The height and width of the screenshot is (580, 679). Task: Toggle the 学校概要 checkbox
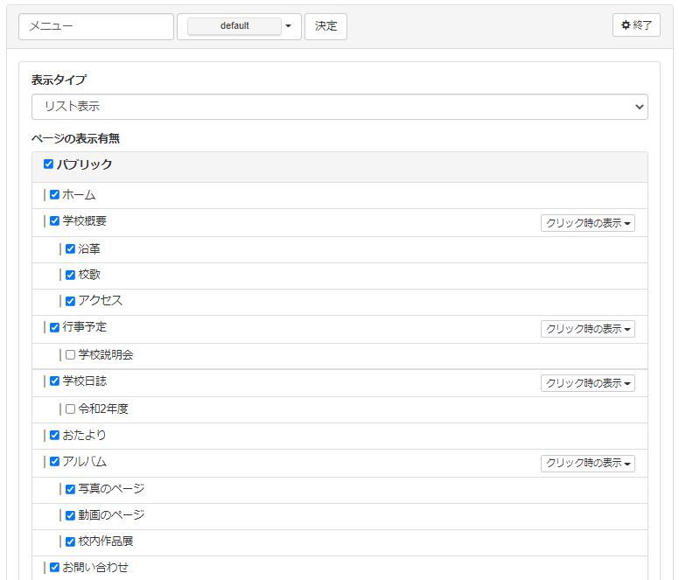(x=54, y=221)
